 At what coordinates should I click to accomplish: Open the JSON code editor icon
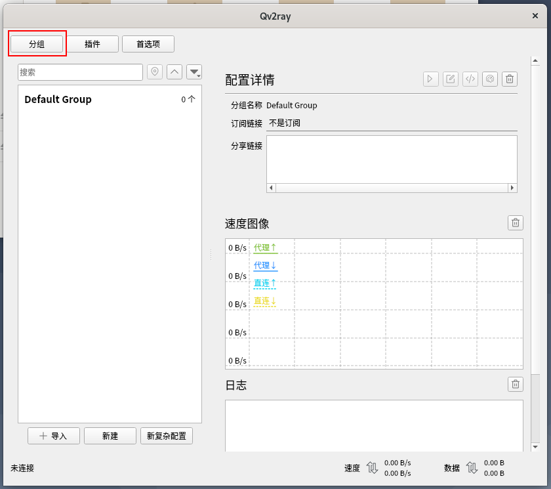tap(470, 79)
